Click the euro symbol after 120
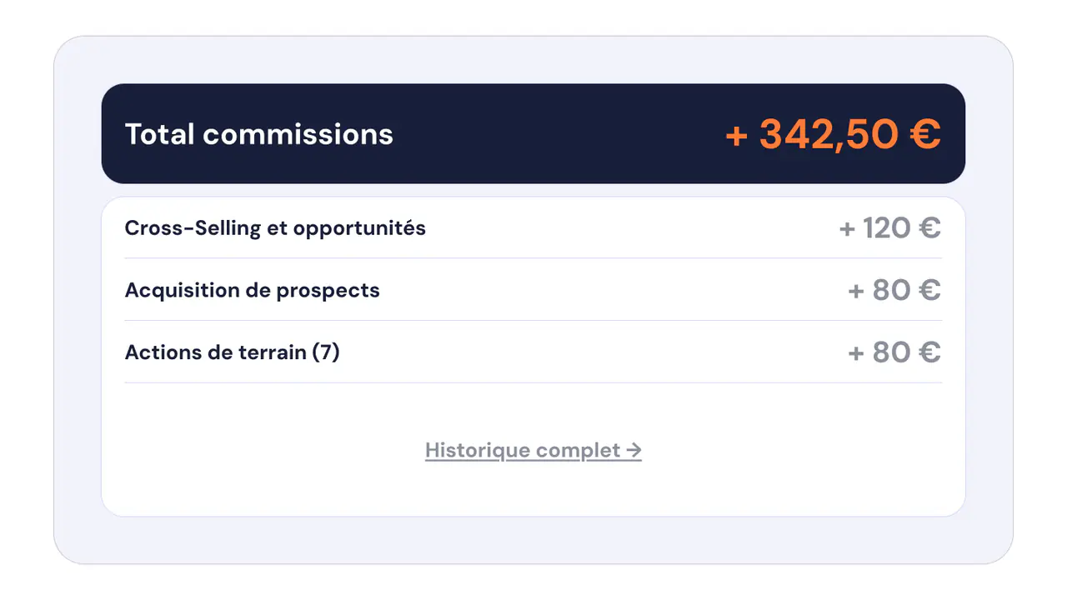 929,227
